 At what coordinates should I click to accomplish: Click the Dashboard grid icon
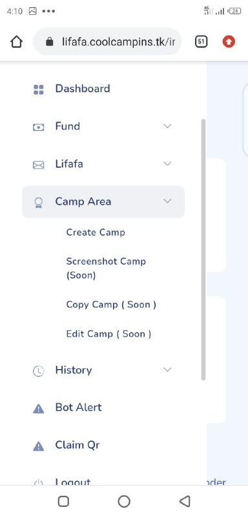[x=39, y=89]
